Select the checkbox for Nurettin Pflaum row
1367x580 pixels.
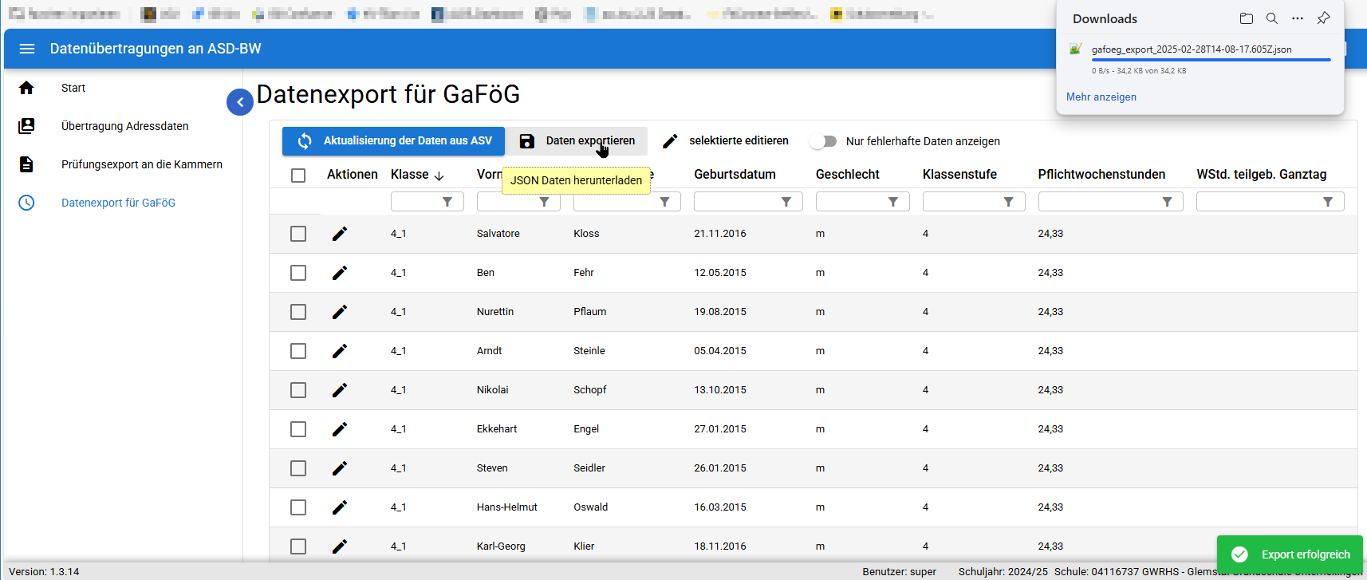point(298,312)
